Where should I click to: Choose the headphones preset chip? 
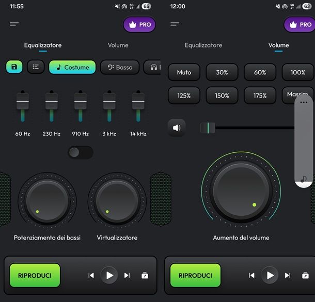click(152, 67)
